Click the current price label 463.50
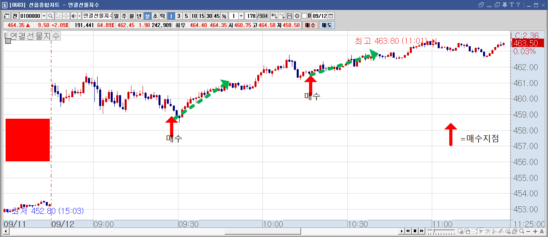The image size is (548, 237). click(x=528, y=43)
